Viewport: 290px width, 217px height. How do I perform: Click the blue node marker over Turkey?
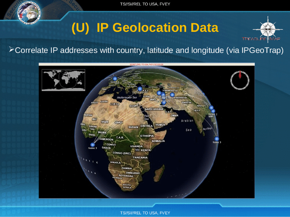140,89
